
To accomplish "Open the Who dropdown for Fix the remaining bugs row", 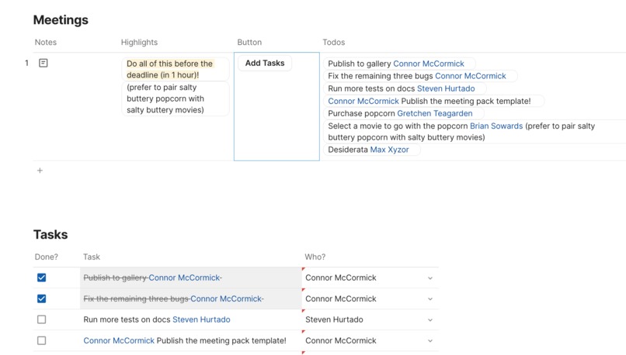I will coord(430,299).
